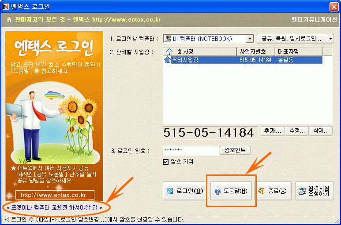Sort by 사업자번호 column header

coord(256,51)
